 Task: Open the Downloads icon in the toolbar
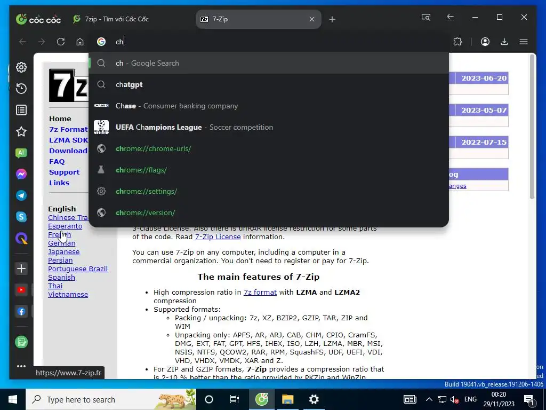[504, 42]
